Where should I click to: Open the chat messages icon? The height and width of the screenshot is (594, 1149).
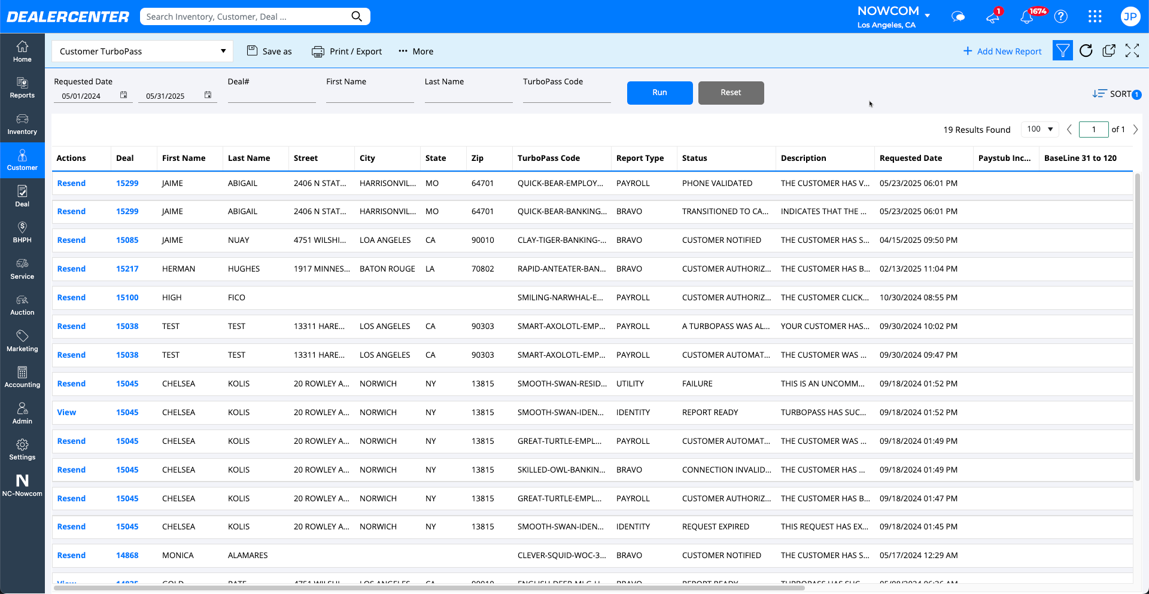click(958, 17)
